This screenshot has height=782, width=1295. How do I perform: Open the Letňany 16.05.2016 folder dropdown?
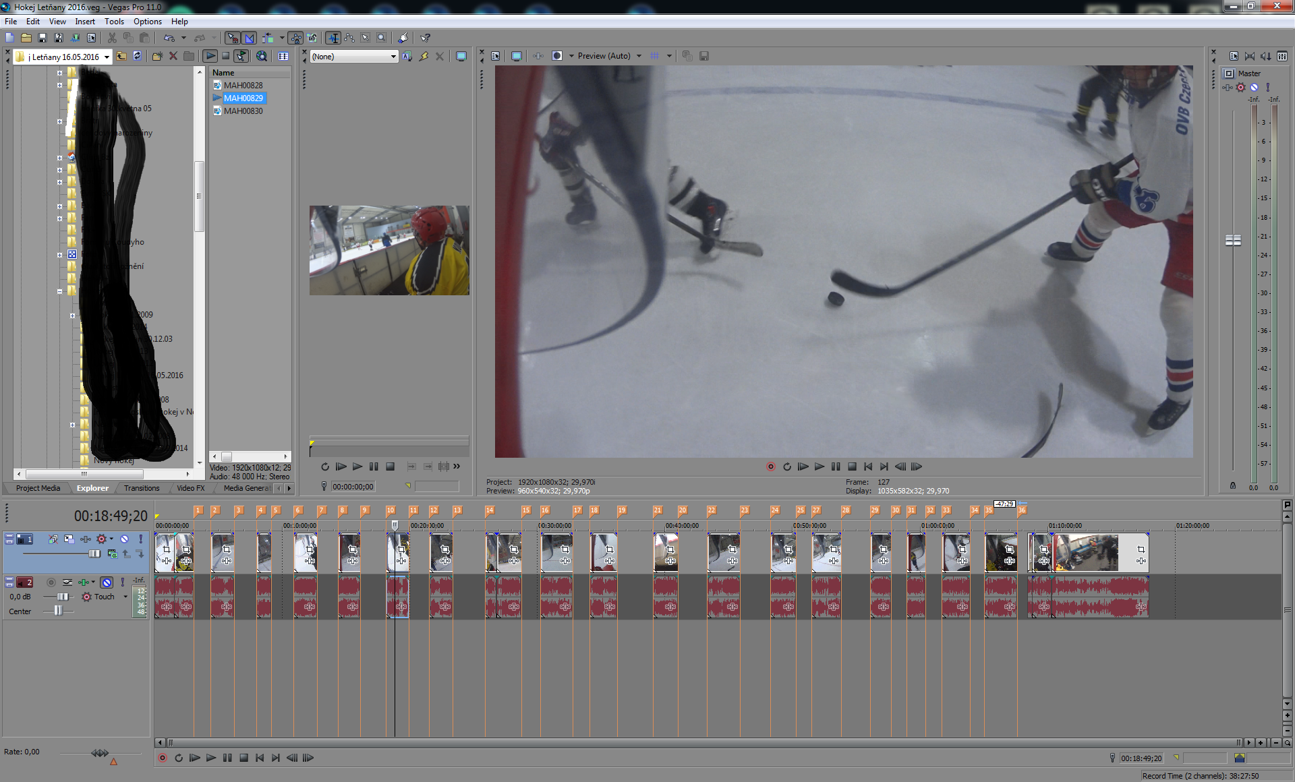pos(107,57)
